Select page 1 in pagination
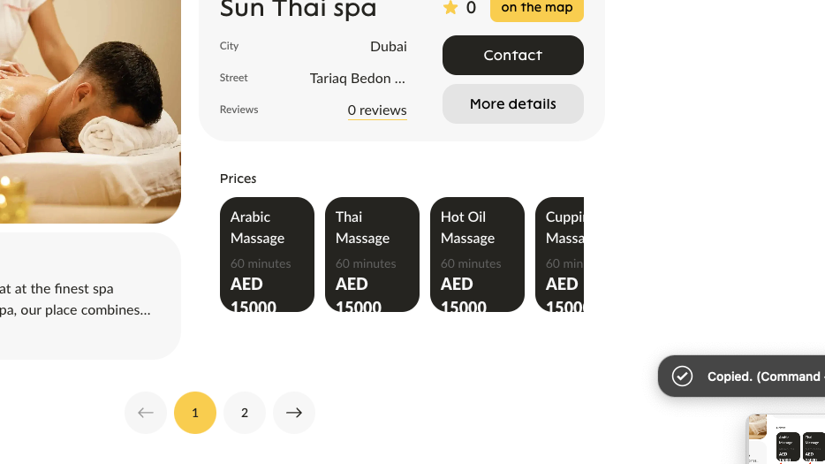Screen dimensions: 825x464 (195, 413)
